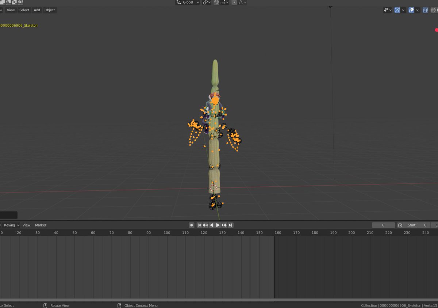This screenshot has width=438, height=308.
Task: Play the animation forward
Action: tap(218, 225)
